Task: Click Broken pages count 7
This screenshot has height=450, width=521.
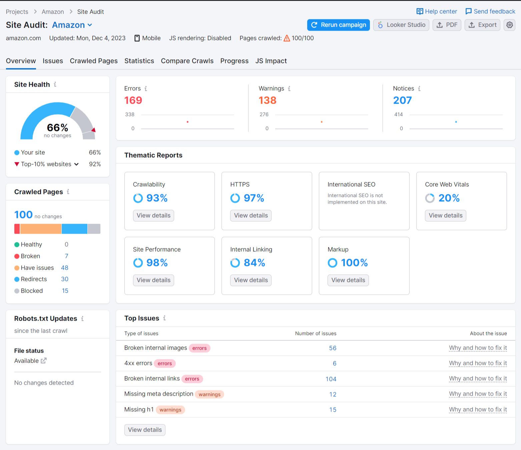Action: click(x=66, y=256)
